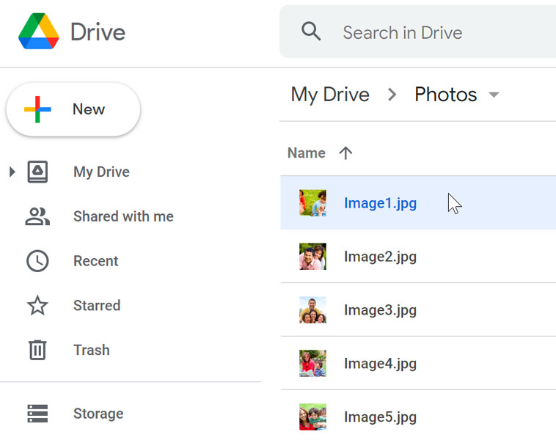Open Shared with me section
The height and width of the screenshot is (440, 556).
click(x=123, y=216)
